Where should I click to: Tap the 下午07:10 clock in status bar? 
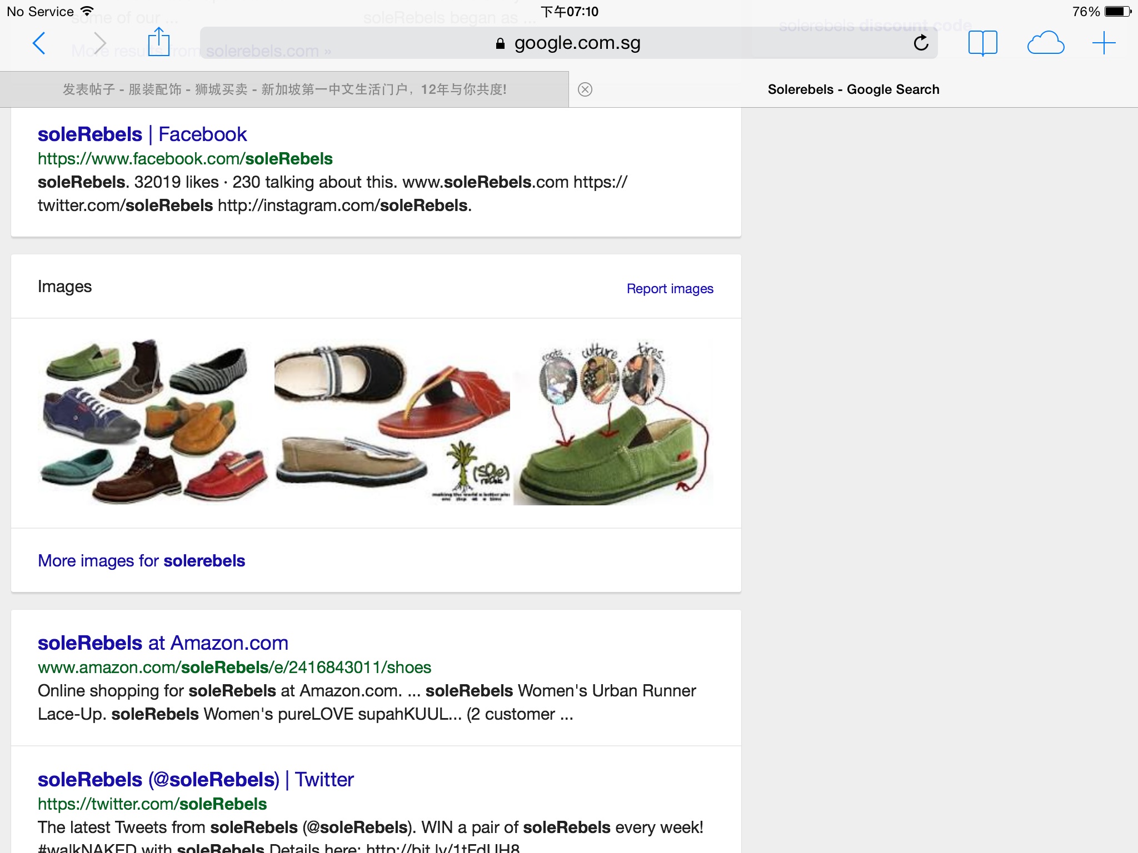point(570,12)
